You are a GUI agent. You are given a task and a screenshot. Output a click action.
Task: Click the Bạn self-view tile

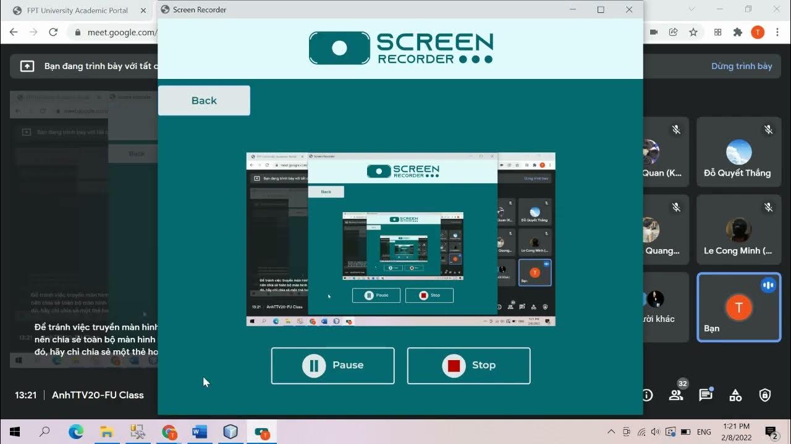pos(738,307)
